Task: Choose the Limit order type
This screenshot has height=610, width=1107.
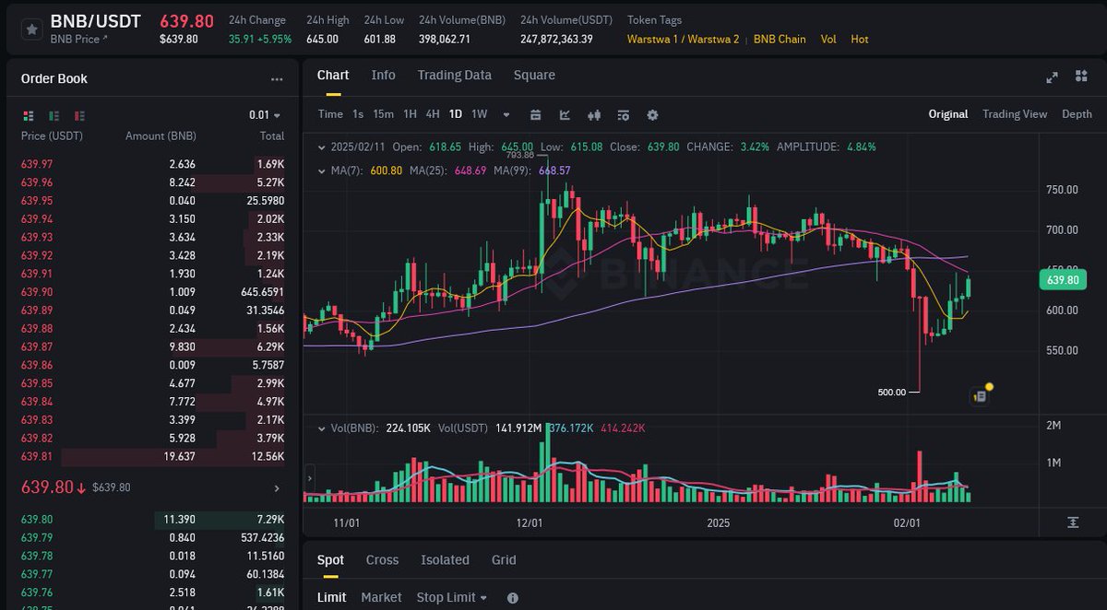Action: pos(331,597)
